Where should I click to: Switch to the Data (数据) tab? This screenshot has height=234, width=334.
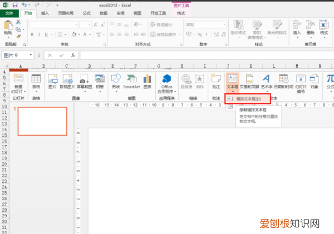tap(104, 13)
